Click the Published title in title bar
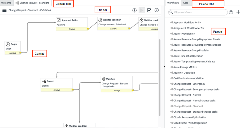 [45, 10]
